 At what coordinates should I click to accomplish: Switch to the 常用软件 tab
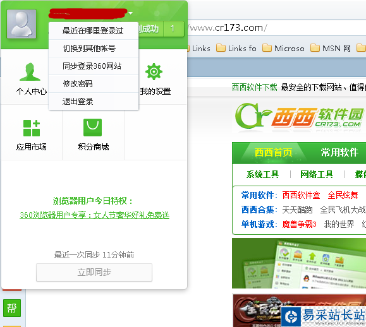click(x=339, y=152)
